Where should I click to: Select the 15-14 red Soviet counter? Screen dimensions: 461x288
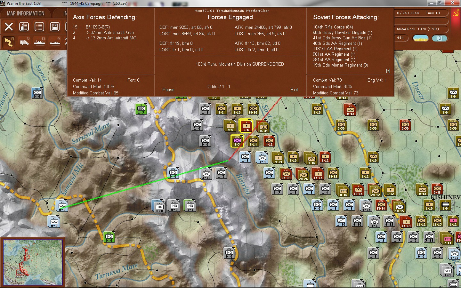[x=381, y=205]
